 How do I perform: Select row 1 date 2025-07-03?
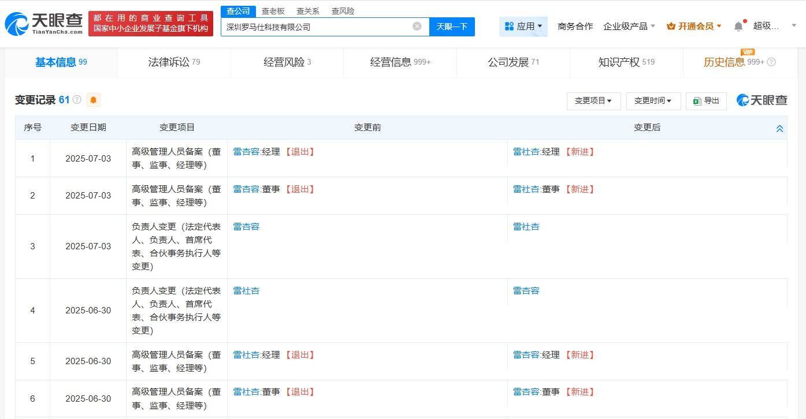88,158
